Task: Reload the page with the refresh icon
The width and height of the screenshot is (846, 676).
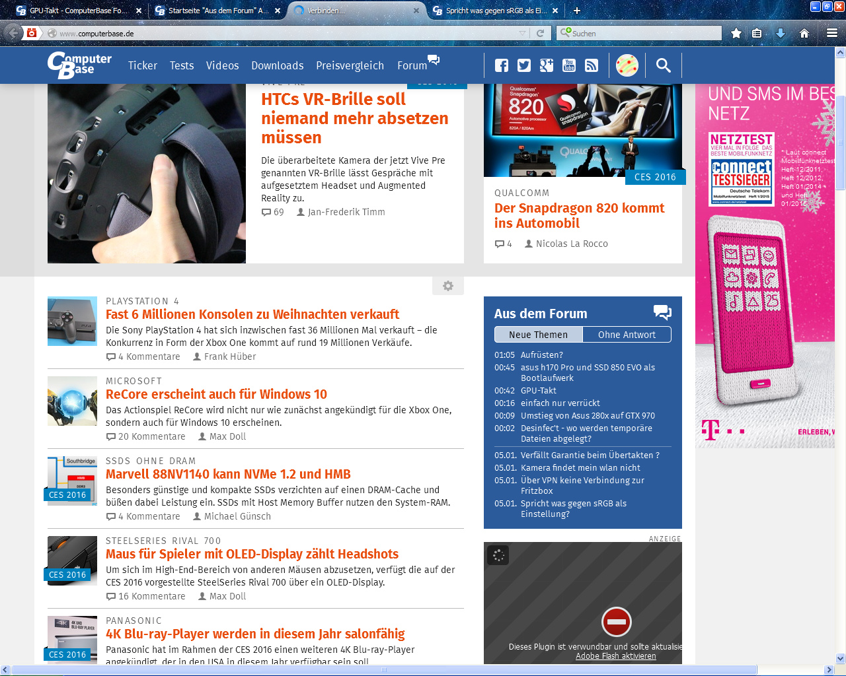Action: (x=540, y=33)
